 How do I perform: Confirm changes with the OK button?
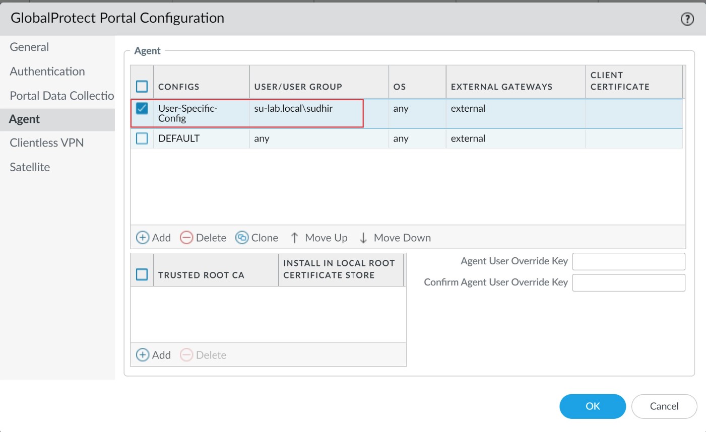coord(593,406)
